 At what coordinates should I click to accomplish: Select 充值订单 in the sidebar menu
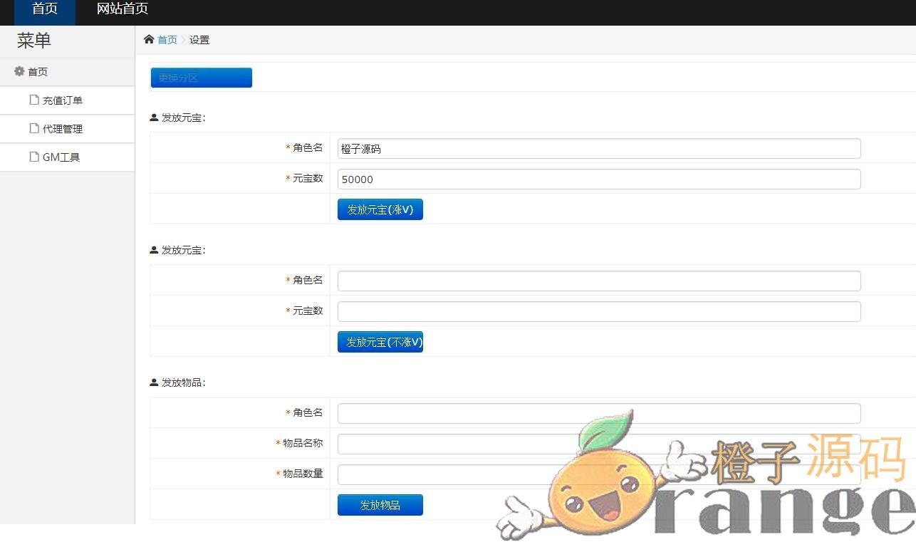click(63, 100)
